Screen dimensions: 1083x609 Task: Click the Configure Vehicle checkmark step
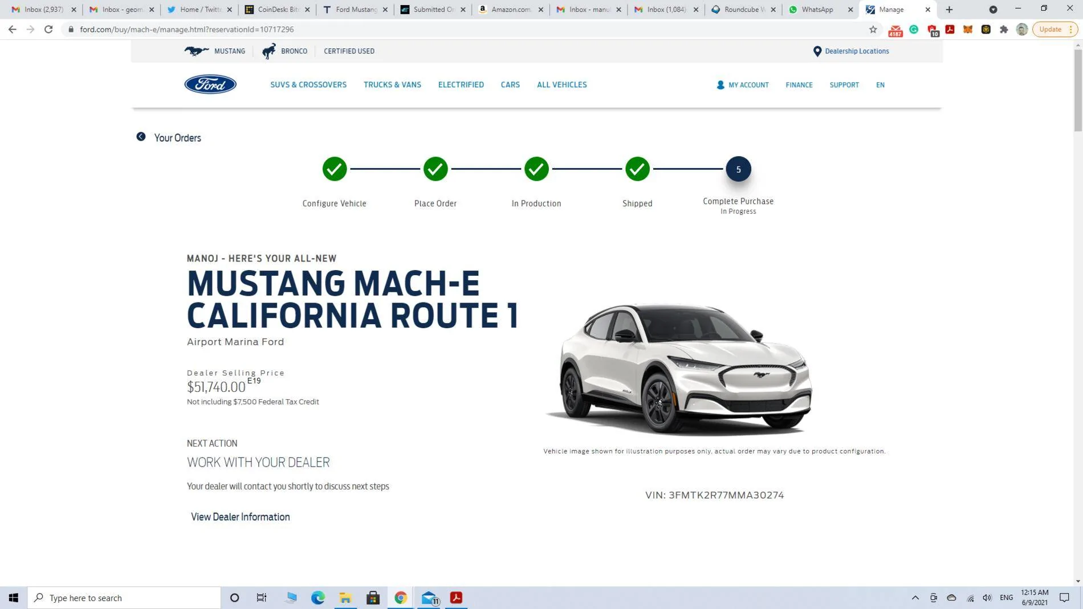[x=335, y=169]
